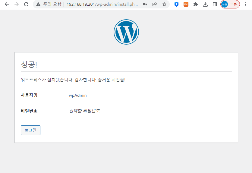Open the extensions puzzle piece menu
This screenshot has width=252, height=173.
195,4
